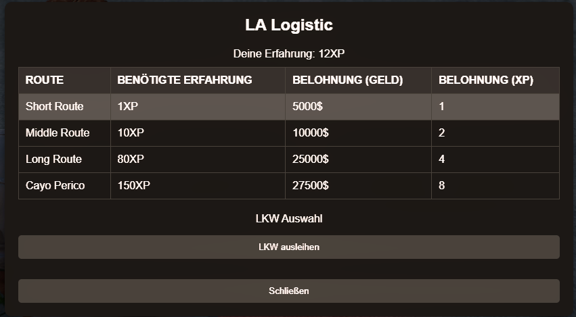Select the Short Route row
The width and height of the screenshot is (576, 317).
[x=55, y=107]
